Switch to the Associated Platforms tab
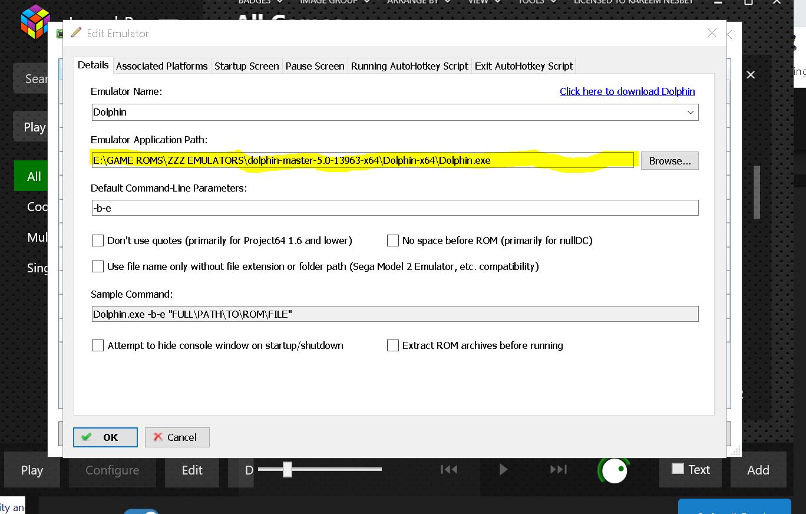Viewport: 806px width, 514px height. (161, 66)
